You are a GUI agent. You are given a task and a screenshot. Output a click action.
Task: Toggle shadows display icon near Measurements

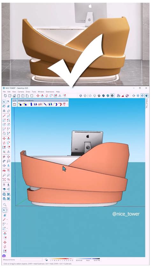46,260
